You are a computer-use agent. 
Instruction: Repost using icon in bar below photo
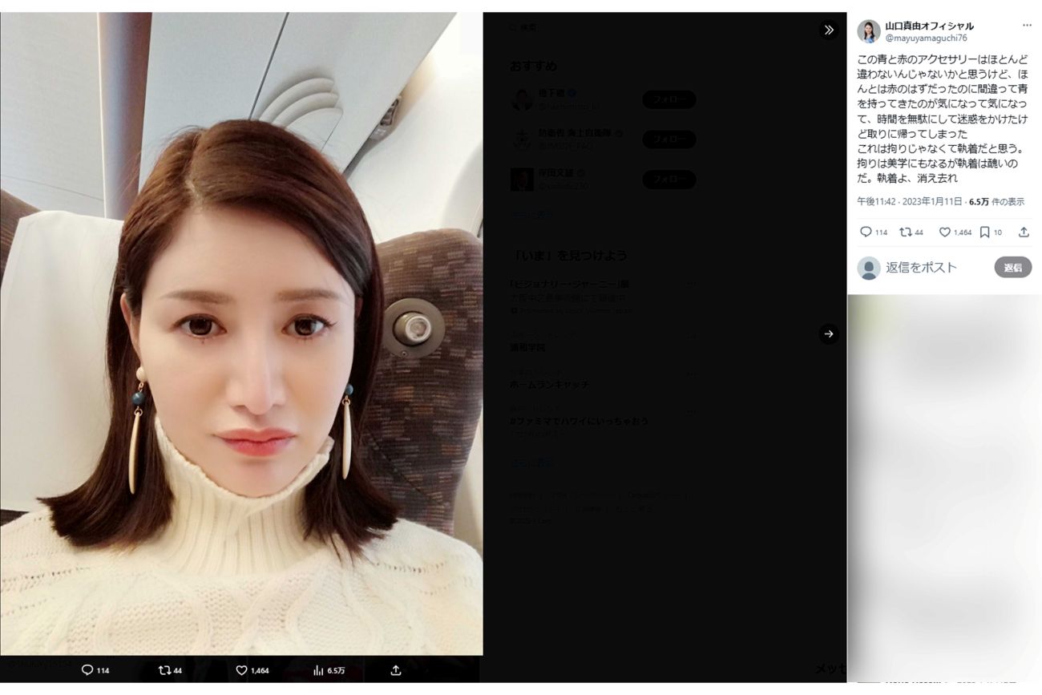coord(164,670)
